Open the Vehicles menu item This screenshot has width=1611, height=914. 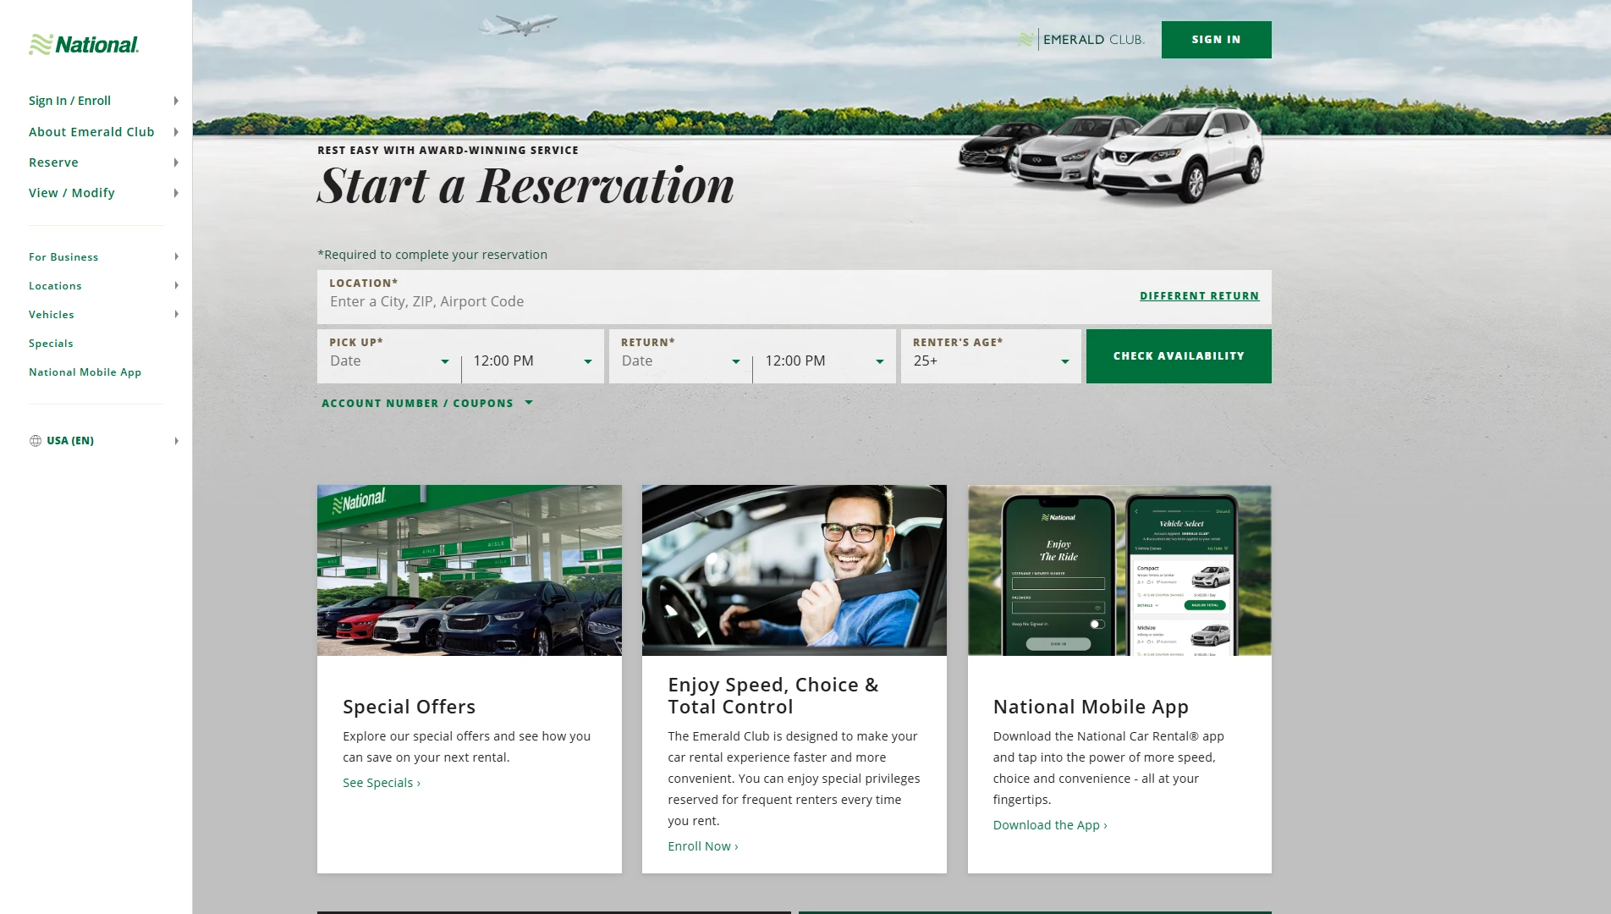[52, 315]
